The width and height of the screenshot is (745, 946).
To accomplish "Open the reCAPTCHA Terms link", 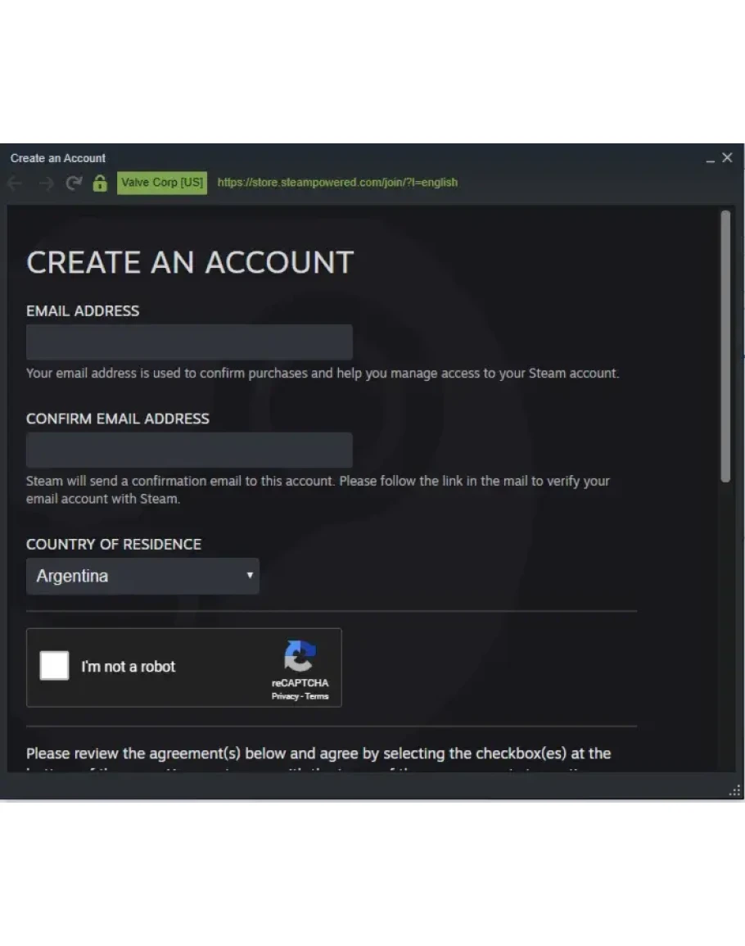I will coord(317,696).
